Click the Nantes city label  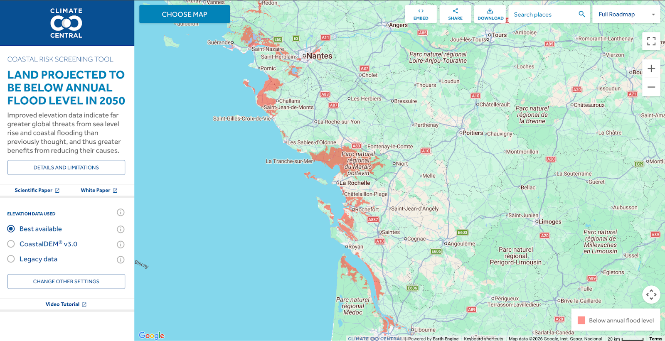pos(319,56)
